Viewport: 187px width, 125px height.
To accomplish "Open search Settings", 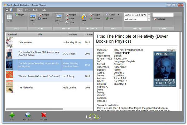I will pyautogui.click(x=159, y=19).
